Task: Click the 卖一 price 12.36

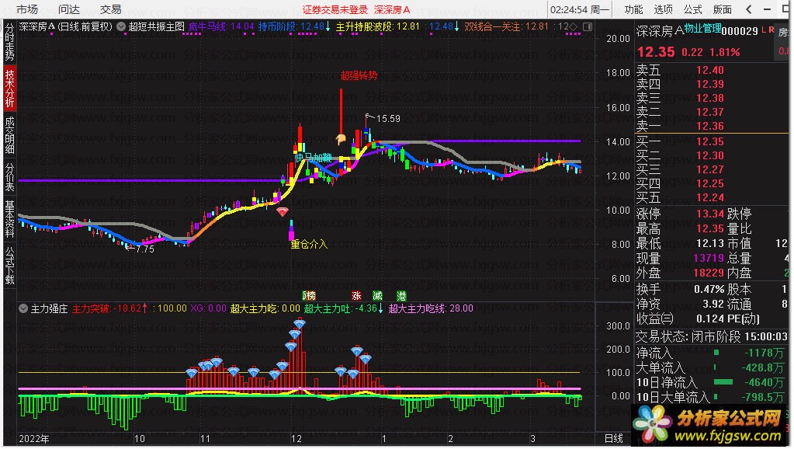Action: (710, 126)
